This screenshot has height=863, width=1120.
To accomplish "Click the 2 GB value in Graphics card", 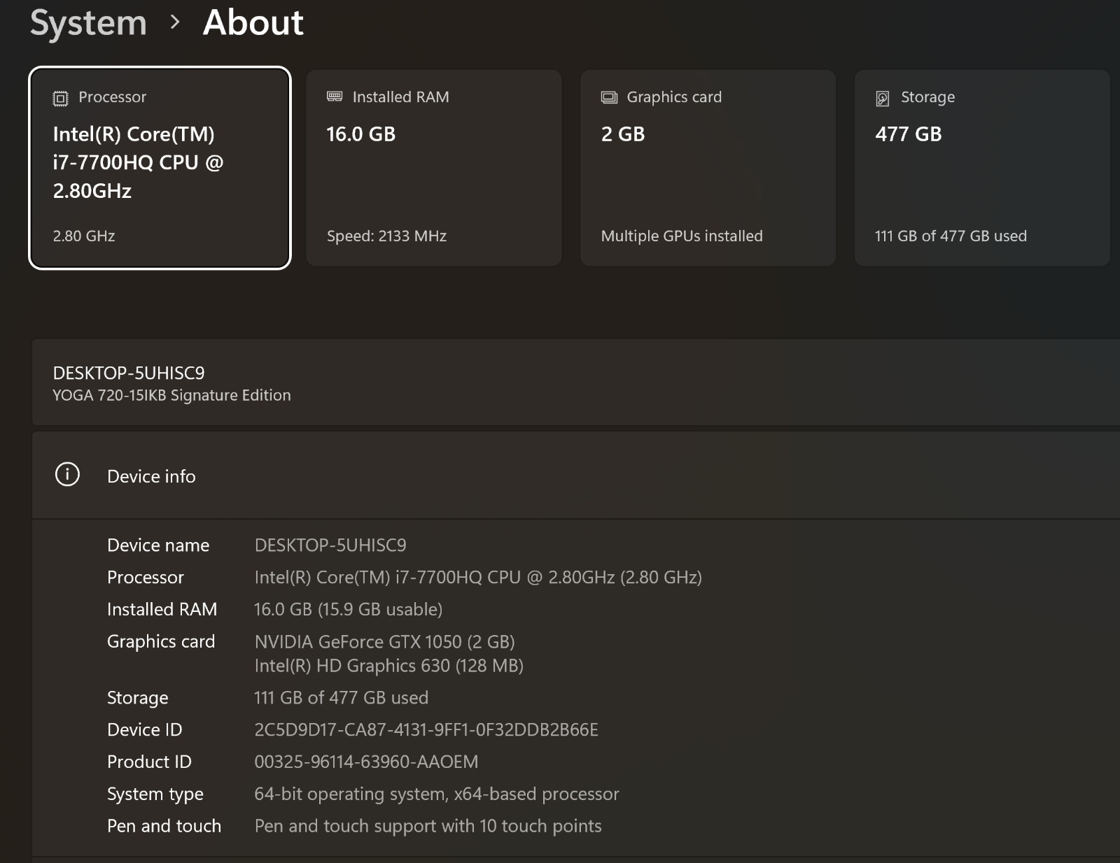I will [623, 134].
